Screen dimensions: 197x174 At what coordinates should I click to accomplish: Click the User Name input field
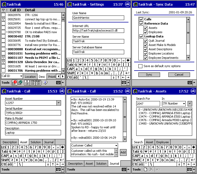[98, 18]
